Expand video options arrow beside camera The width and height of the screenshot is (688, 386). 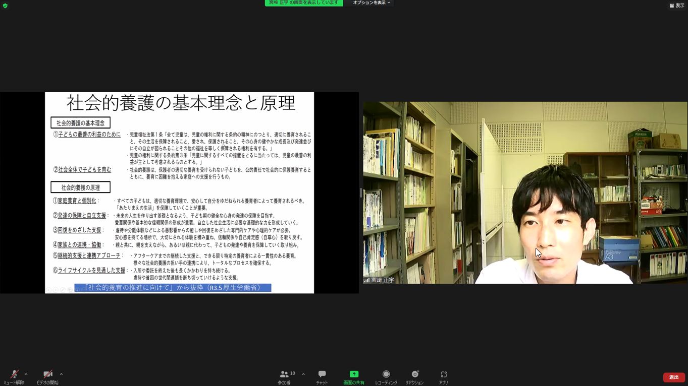[x=61, y=374]
